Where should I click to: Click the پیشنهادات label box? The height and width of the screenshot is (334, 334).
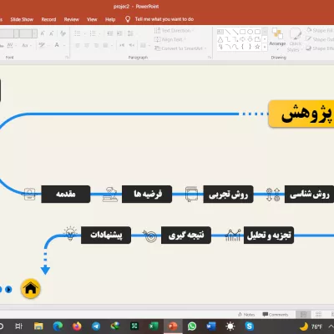(x=106, y=235)
